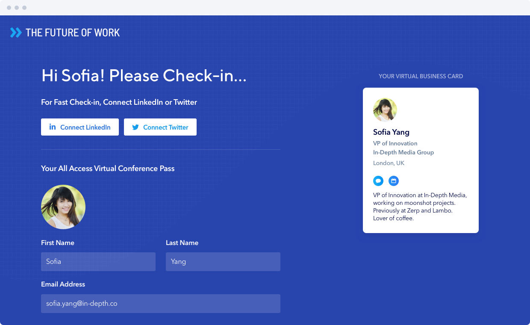Select the Email Address input field
Viewport: 530px width, 325px height.
tap(161, 304)
